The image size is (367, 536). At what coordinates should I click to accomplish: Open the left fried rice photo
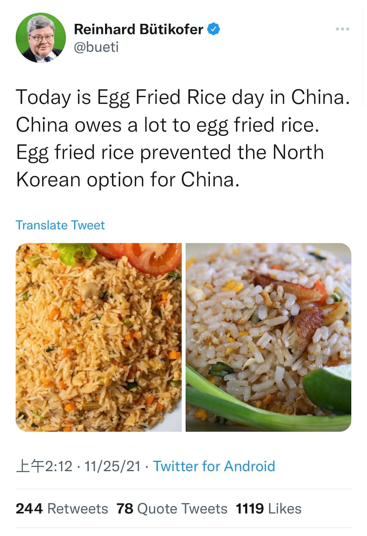99,337
